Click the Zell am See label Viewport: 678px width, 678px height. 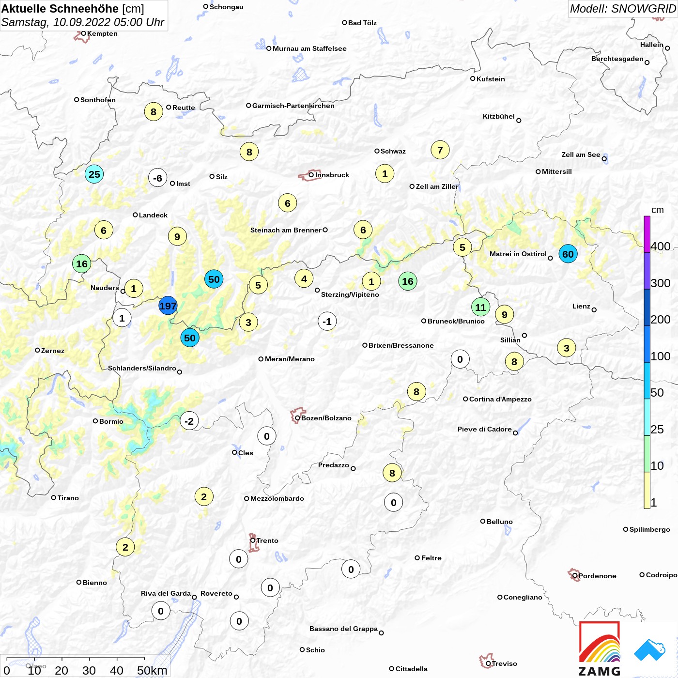581,154
